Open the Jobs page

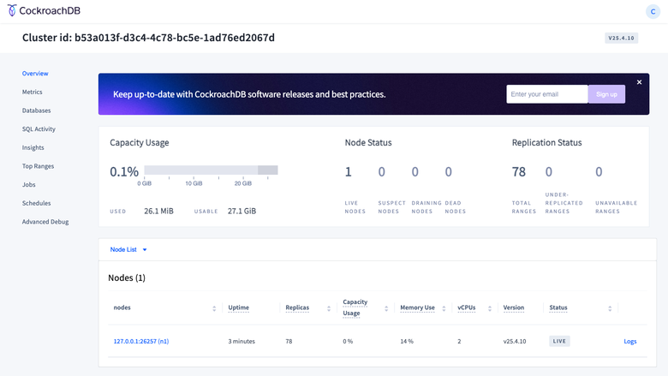[x=28, y=185]
